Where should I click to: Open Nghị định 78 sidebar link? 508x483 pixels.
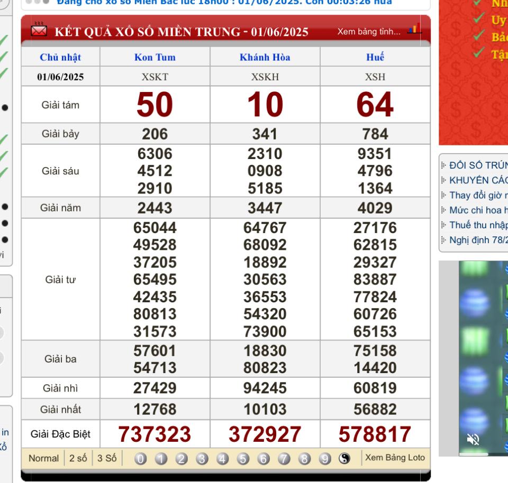point(478,240)
